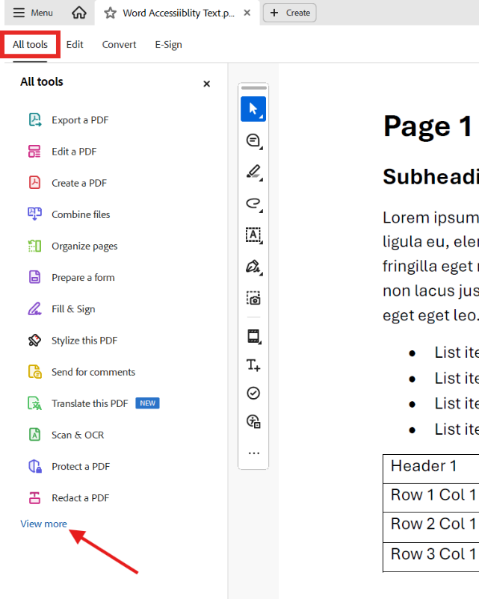
Task: Open the Scan & OCR icon
Action: [x=35, y=435]
